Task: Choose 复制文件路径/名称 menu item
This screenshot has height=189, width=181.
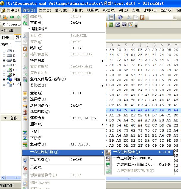Action: click(x=64, y=79)
